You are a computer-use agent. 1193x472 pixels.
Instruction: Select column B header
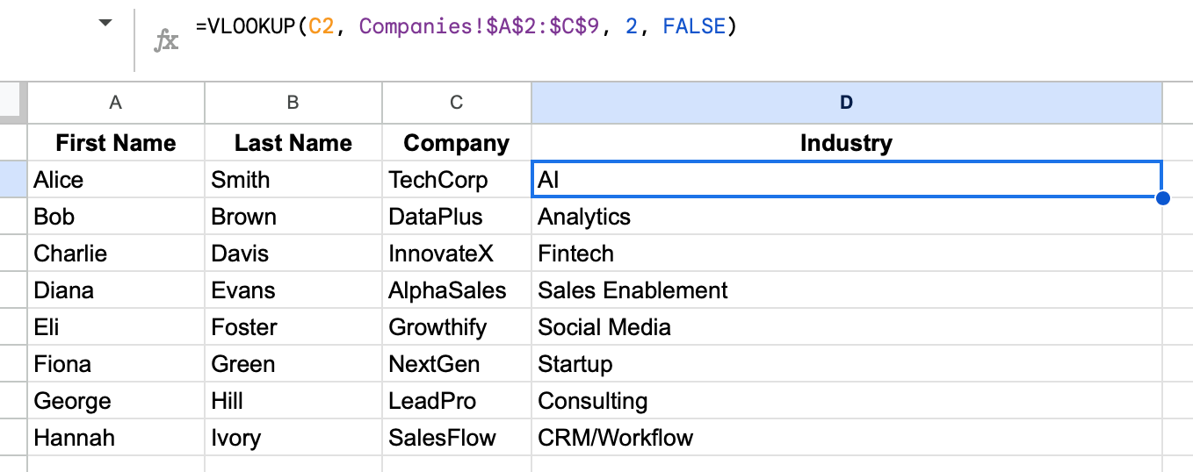[293, 103]
